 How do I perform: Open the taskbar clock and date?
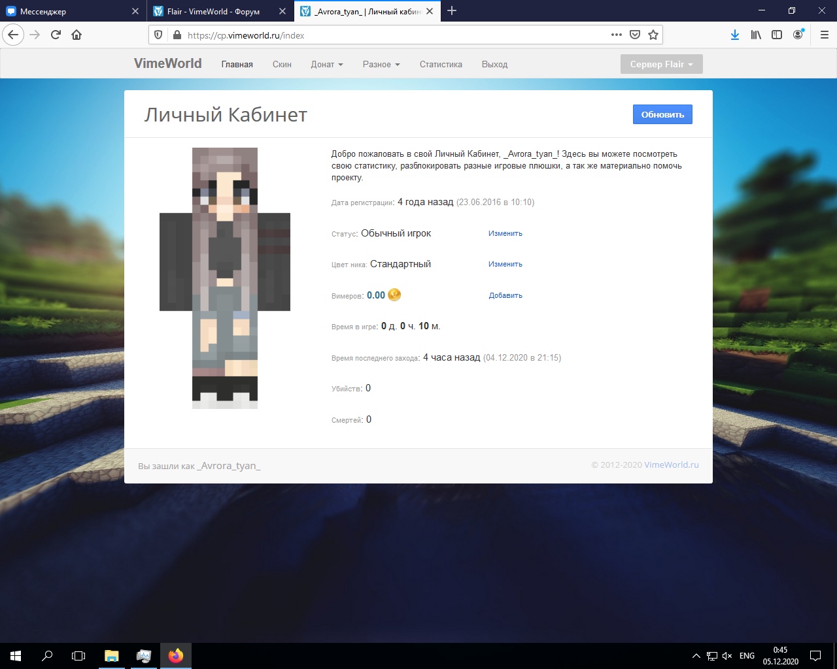(x=780, y=656)
